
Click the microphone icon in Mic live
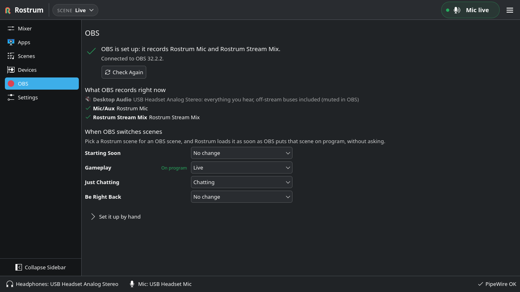[457, 10]
